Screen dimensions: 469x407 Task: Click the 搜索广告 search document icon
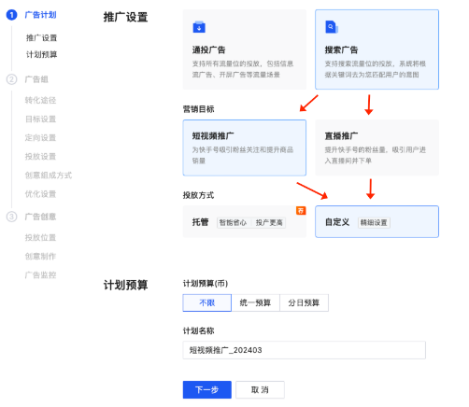(x=332, y=27)
